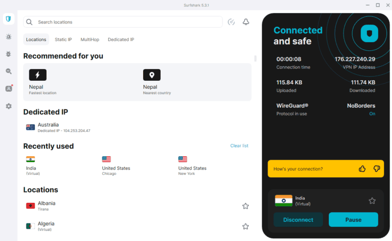392x241 pixels.
Task: Give thumbs up for connection quality
Action: coord(362,169)
